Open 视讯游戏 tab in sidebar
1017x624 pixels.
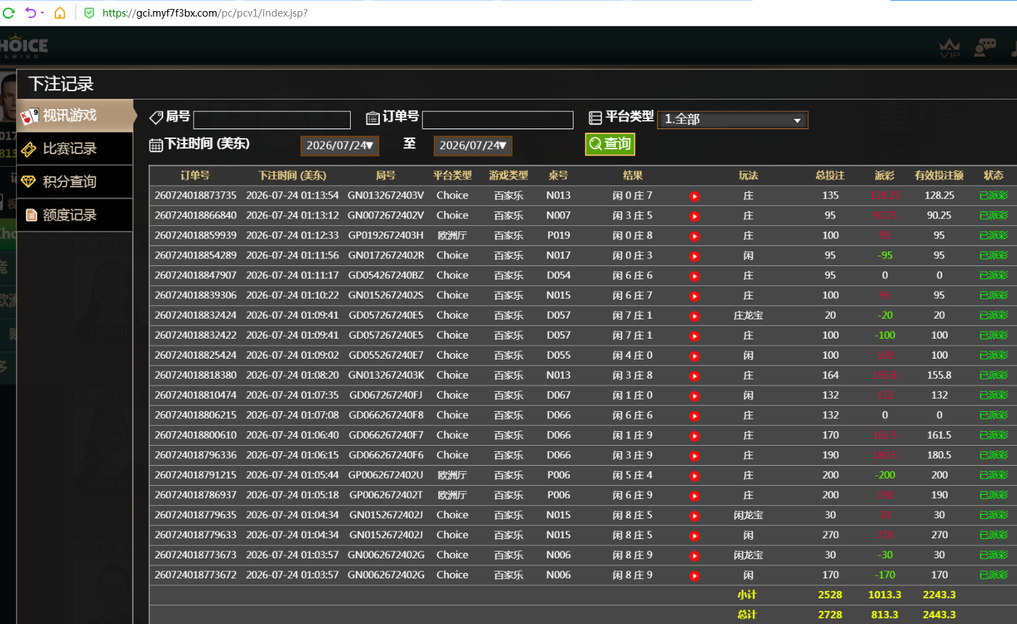coord(75,115)
